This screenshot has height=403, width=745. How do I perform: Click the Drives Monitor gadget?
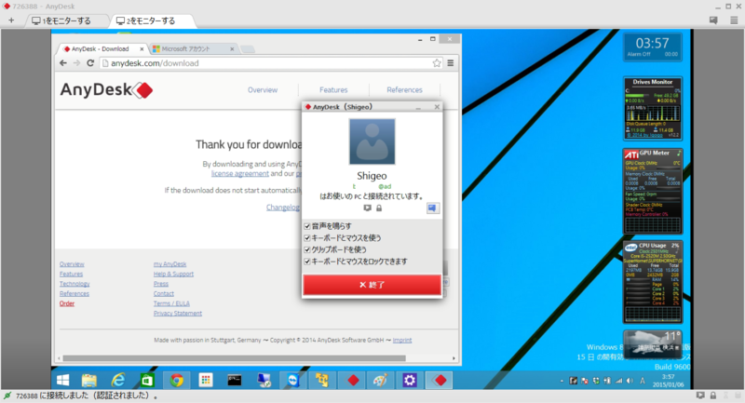653,109
